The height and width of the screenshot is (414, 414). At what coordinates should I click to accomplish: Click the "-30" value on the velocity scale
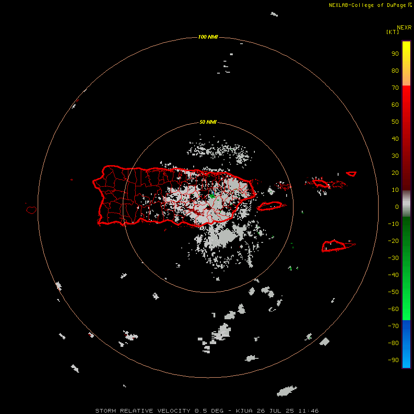point(393,258)
